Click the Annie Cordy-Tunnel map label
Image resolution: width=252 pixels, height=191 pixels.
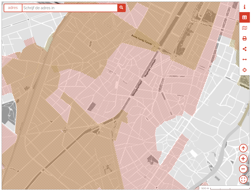141,39
